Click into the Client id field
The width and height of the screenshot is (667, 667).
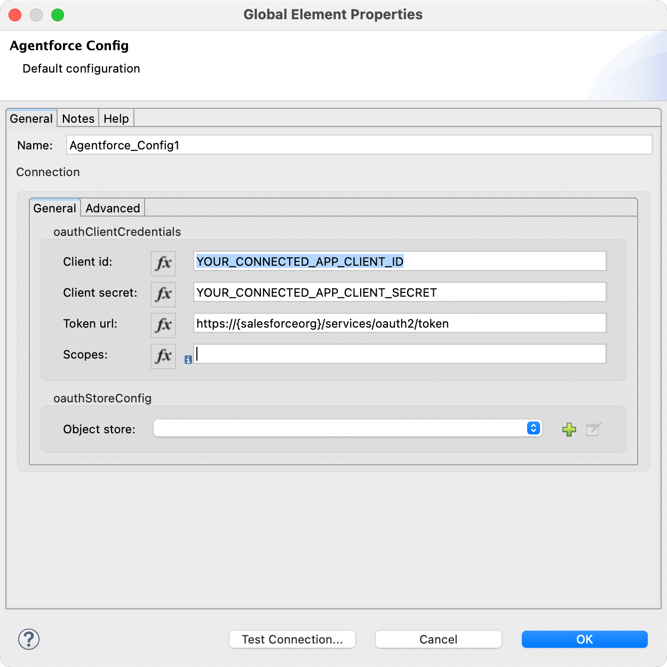[x=400, y=261]
